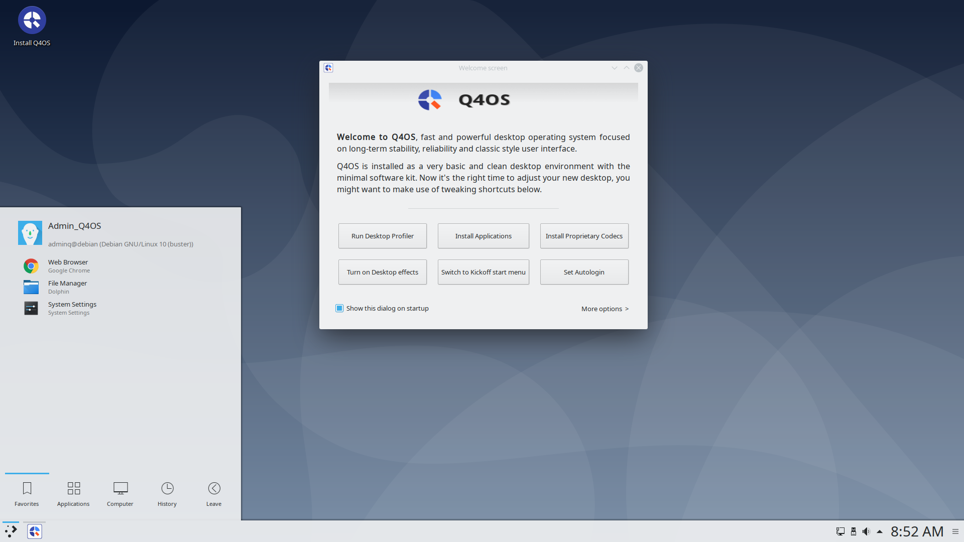
Task: Click the Applications tab in start menu
Action: (73, 493)
